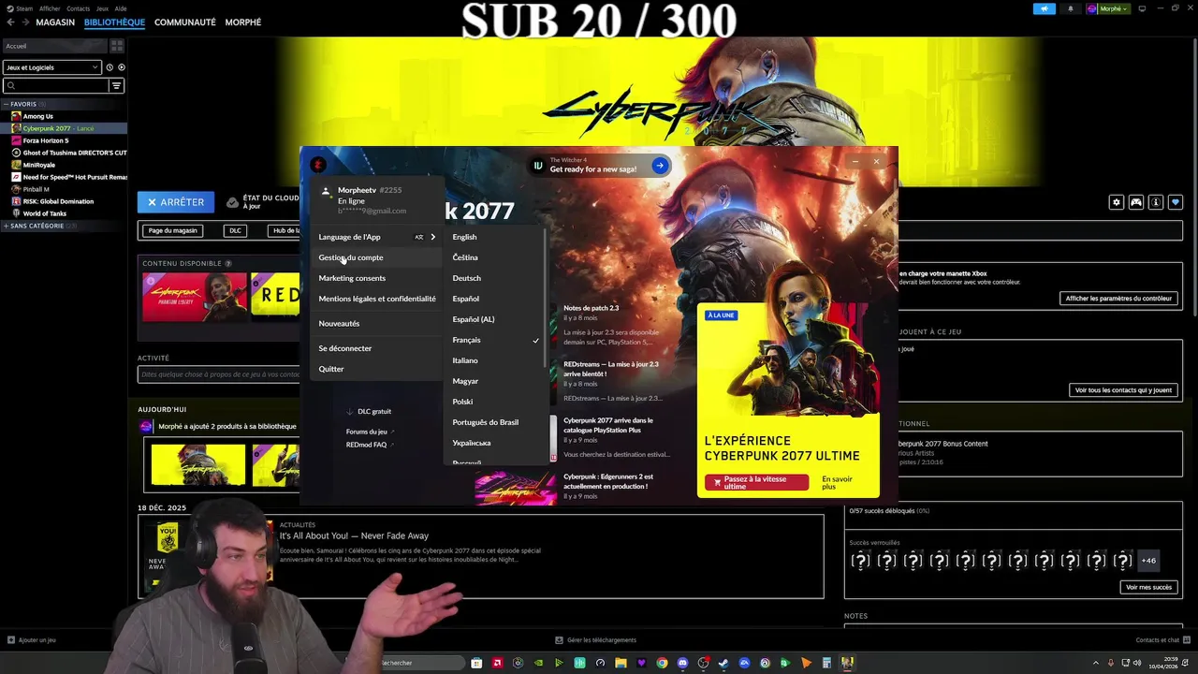Toggle favorite heart icon for Cyberpunk 2077
1198x674 pixels.
[1176, 202]
